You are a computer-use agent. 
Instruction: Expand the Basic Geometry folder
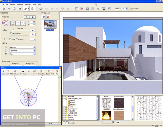(x=64, y=109)
